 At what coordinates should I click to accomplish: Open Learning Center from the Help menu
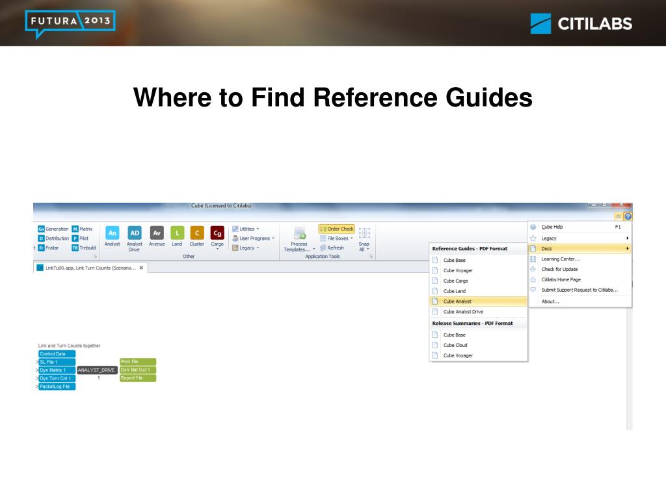click(x=579, y=259)
